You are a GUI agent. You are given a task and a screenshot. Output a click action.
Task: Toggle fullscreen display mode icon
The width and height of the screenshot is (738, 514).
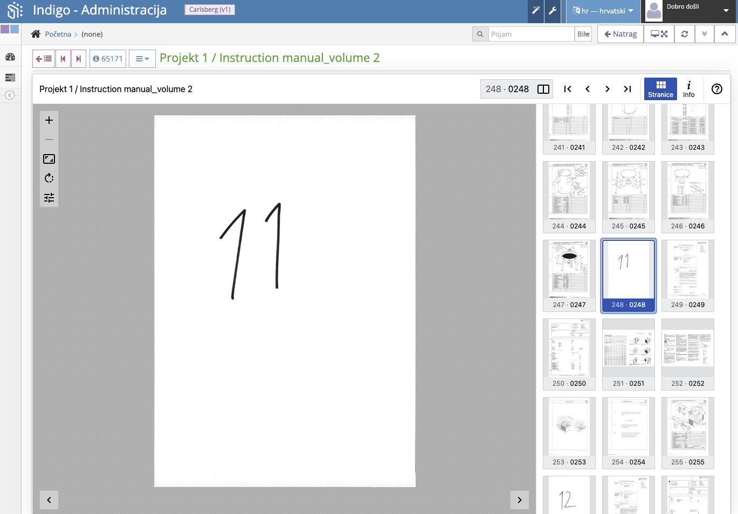(x=659, y=34)
